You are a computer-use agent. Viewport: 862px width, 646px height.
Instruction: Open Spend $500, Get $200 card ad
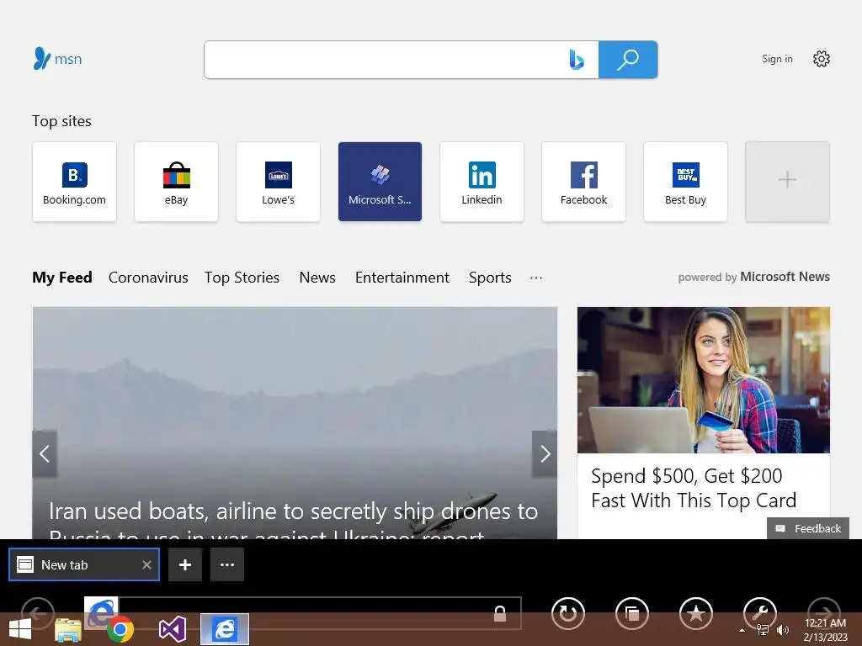[x=694, y=488]
